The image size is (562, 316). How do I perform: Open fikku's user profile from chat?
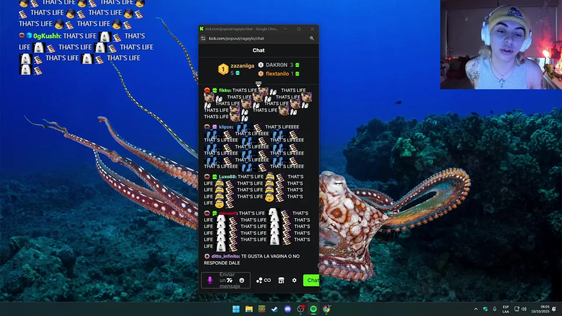[x=224, y=90]
